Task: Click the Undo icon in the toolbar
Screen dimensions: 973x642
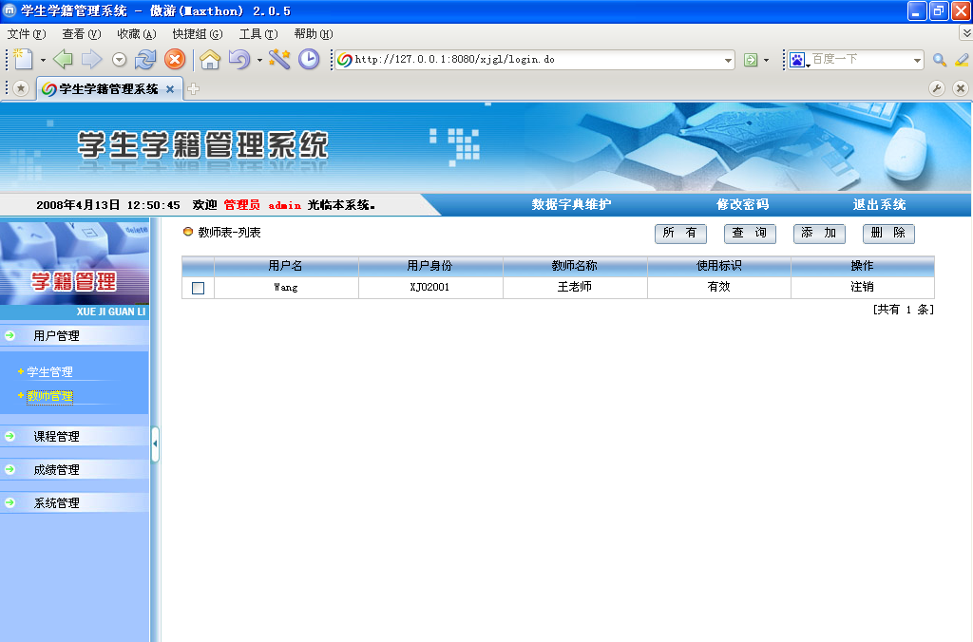Action: 239,59
